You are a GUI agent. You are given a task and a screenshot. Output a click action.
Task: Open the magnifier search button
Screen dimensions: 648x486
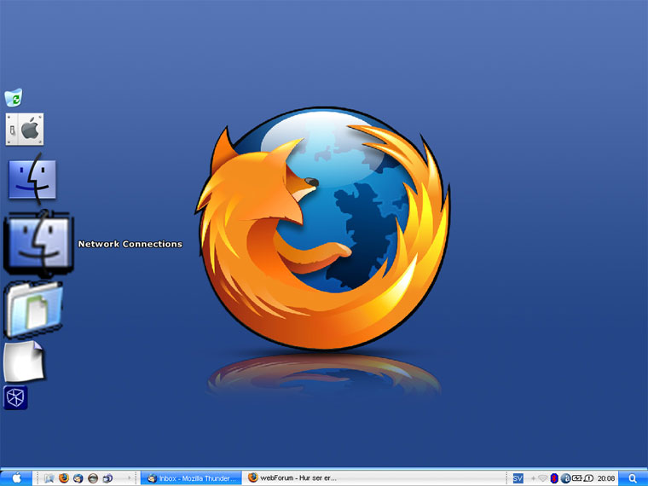(x=633, y=478)
